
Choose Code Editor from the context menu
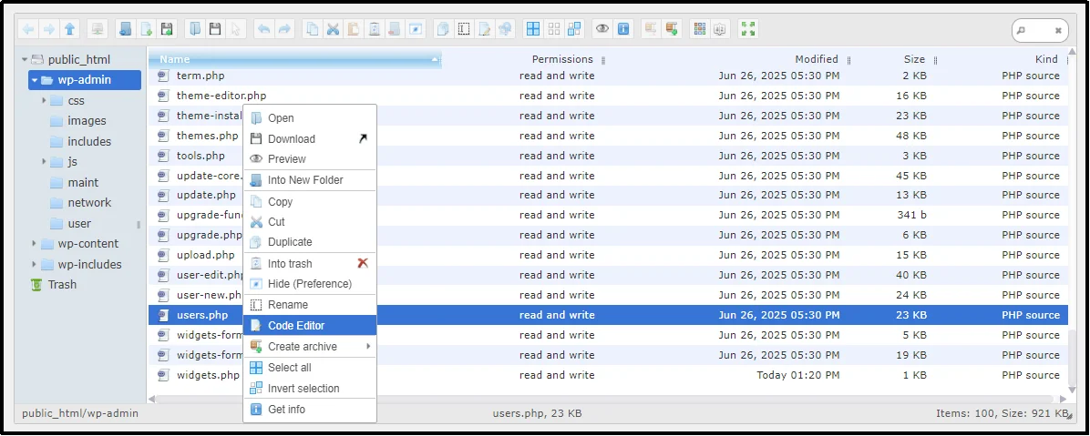310,326
